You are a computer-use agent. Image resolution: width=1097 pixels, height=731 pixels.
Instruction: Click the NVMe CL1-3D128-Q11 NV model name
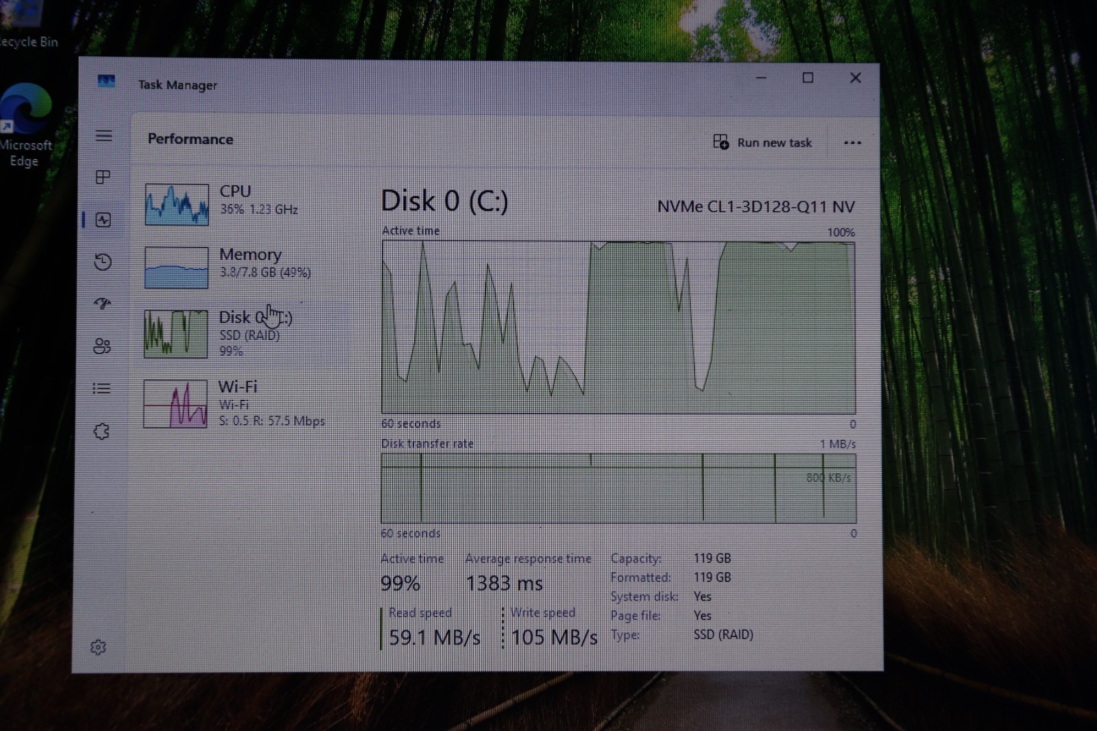coord(756,206)
